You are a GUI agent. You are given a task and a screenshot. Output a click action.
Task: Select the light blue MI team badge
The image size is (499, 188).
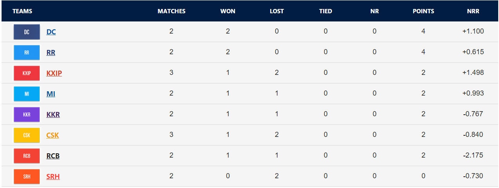(27, 94)
